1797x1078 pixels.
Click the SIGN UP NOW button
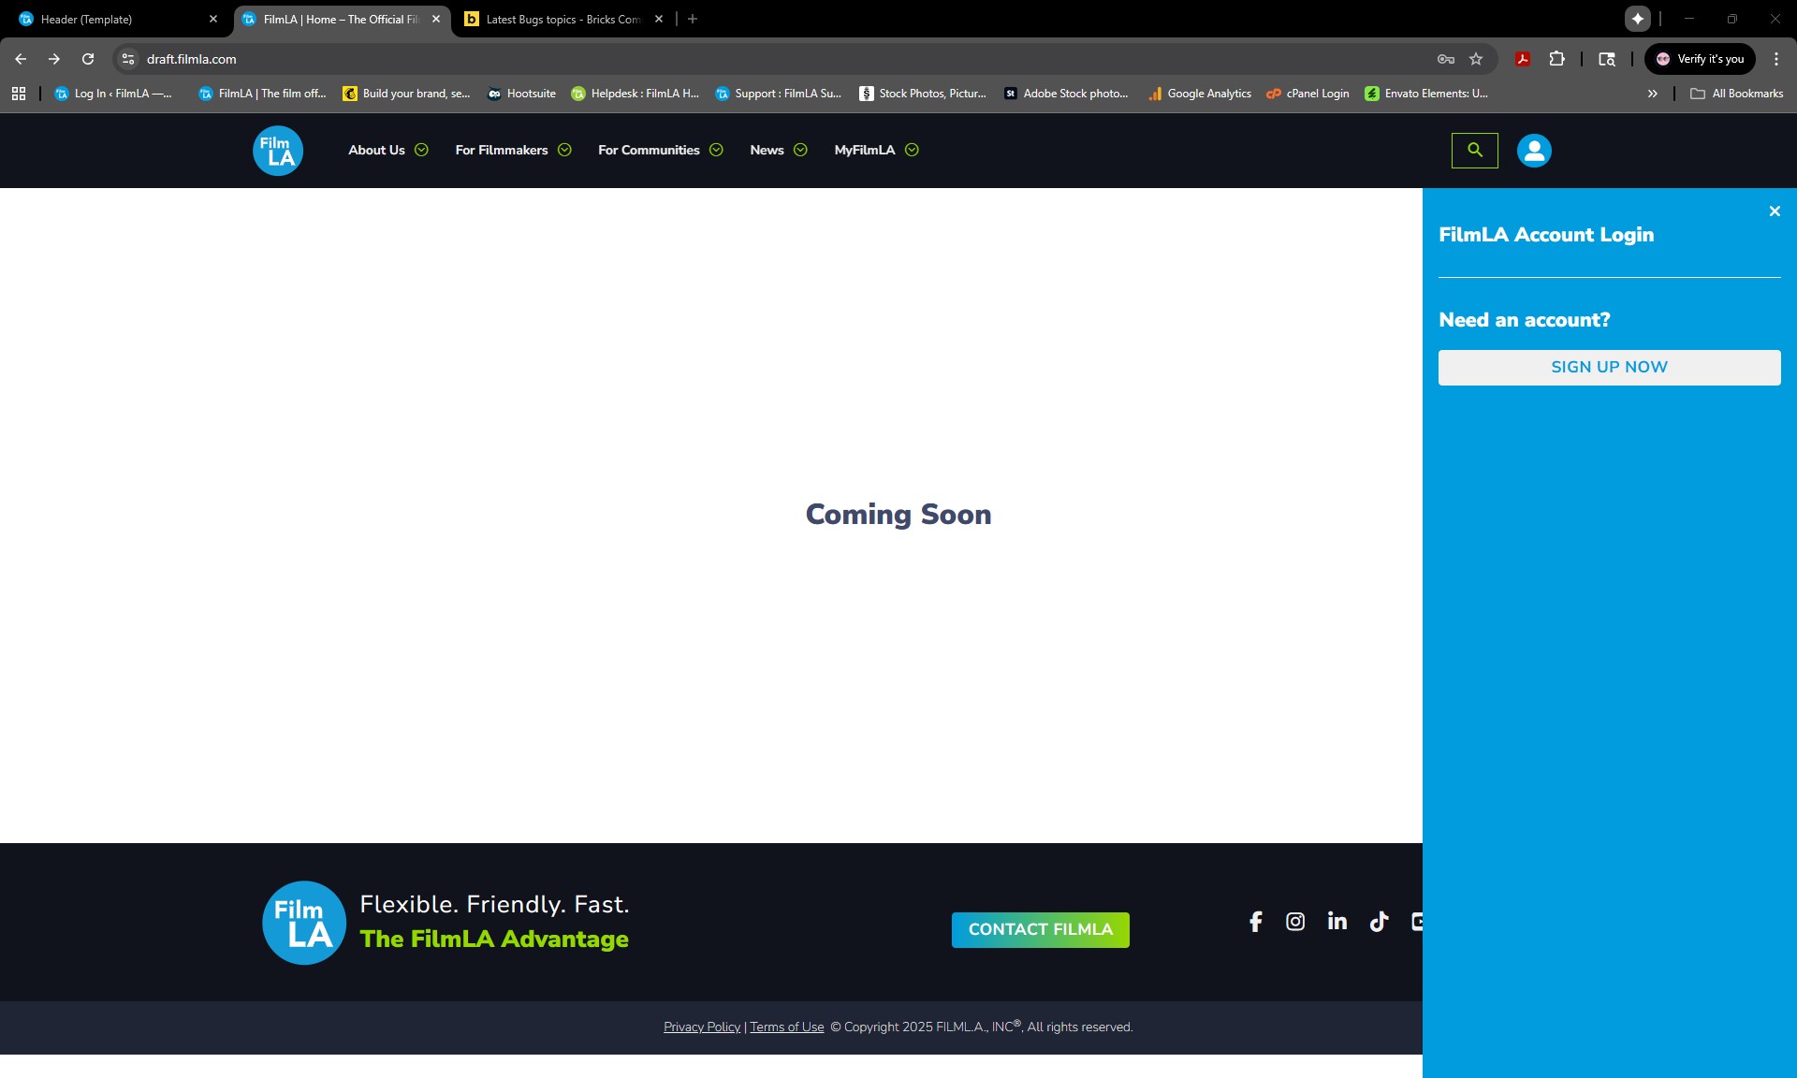coord(1608,367)
